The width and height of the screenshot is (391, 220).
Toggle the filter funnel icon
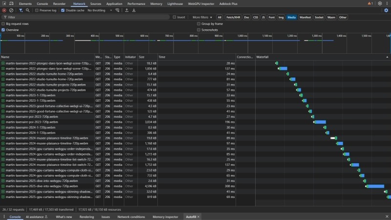click(21, 10)
